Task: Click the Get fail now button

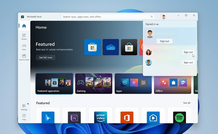Action: (x=45, y=57)
